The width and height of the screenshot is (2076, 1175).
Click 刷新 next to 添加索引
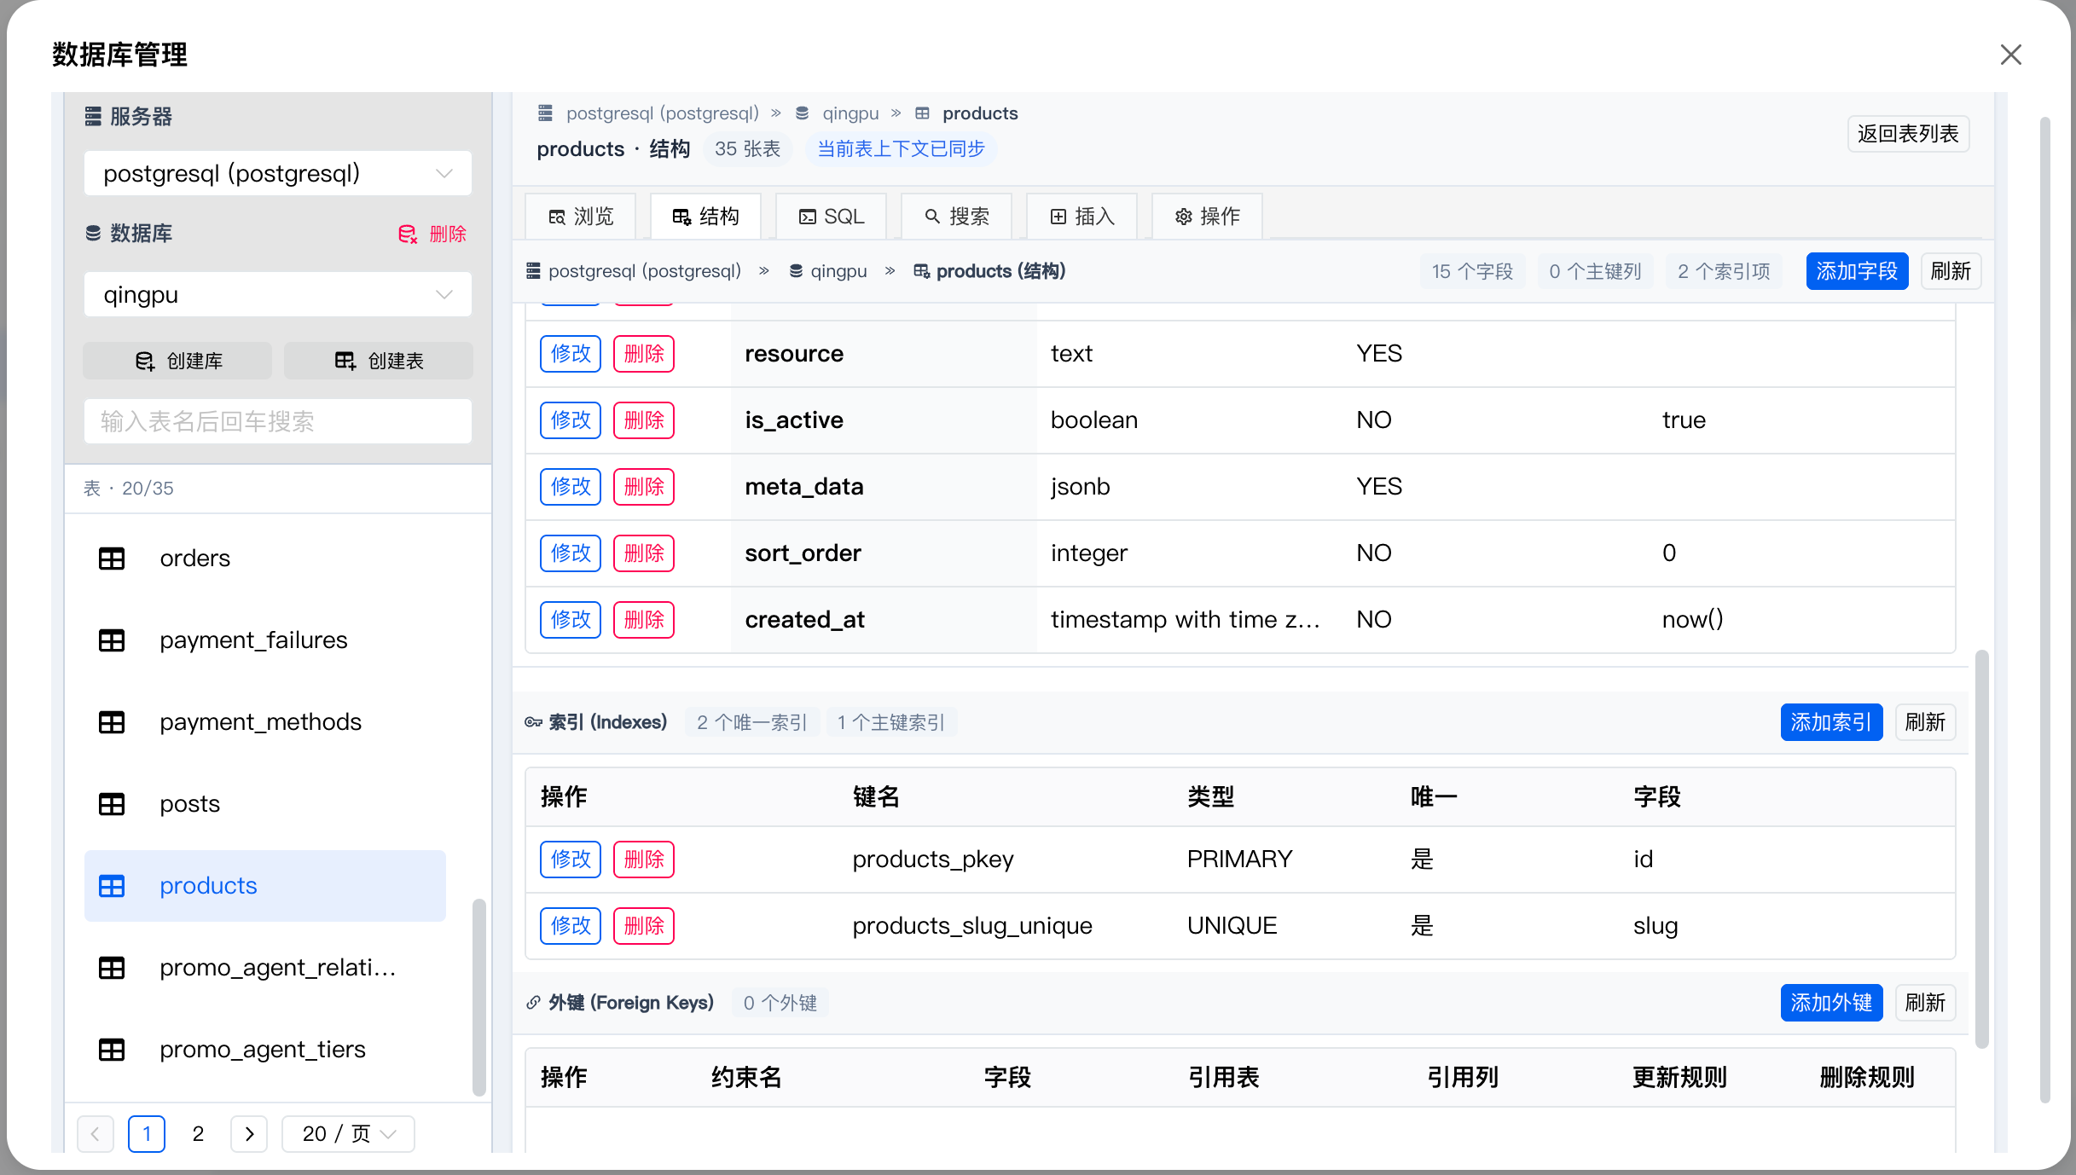[1925, 722]
